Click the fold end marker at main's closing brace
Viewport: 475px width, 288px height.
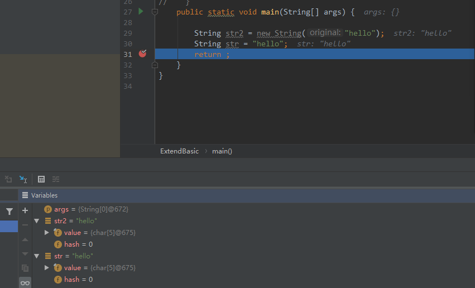(155, 65)
